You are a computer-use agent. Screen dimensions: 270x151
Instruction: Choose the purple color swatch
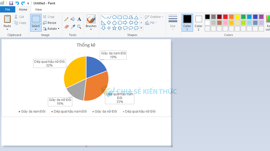coord(261,17)
